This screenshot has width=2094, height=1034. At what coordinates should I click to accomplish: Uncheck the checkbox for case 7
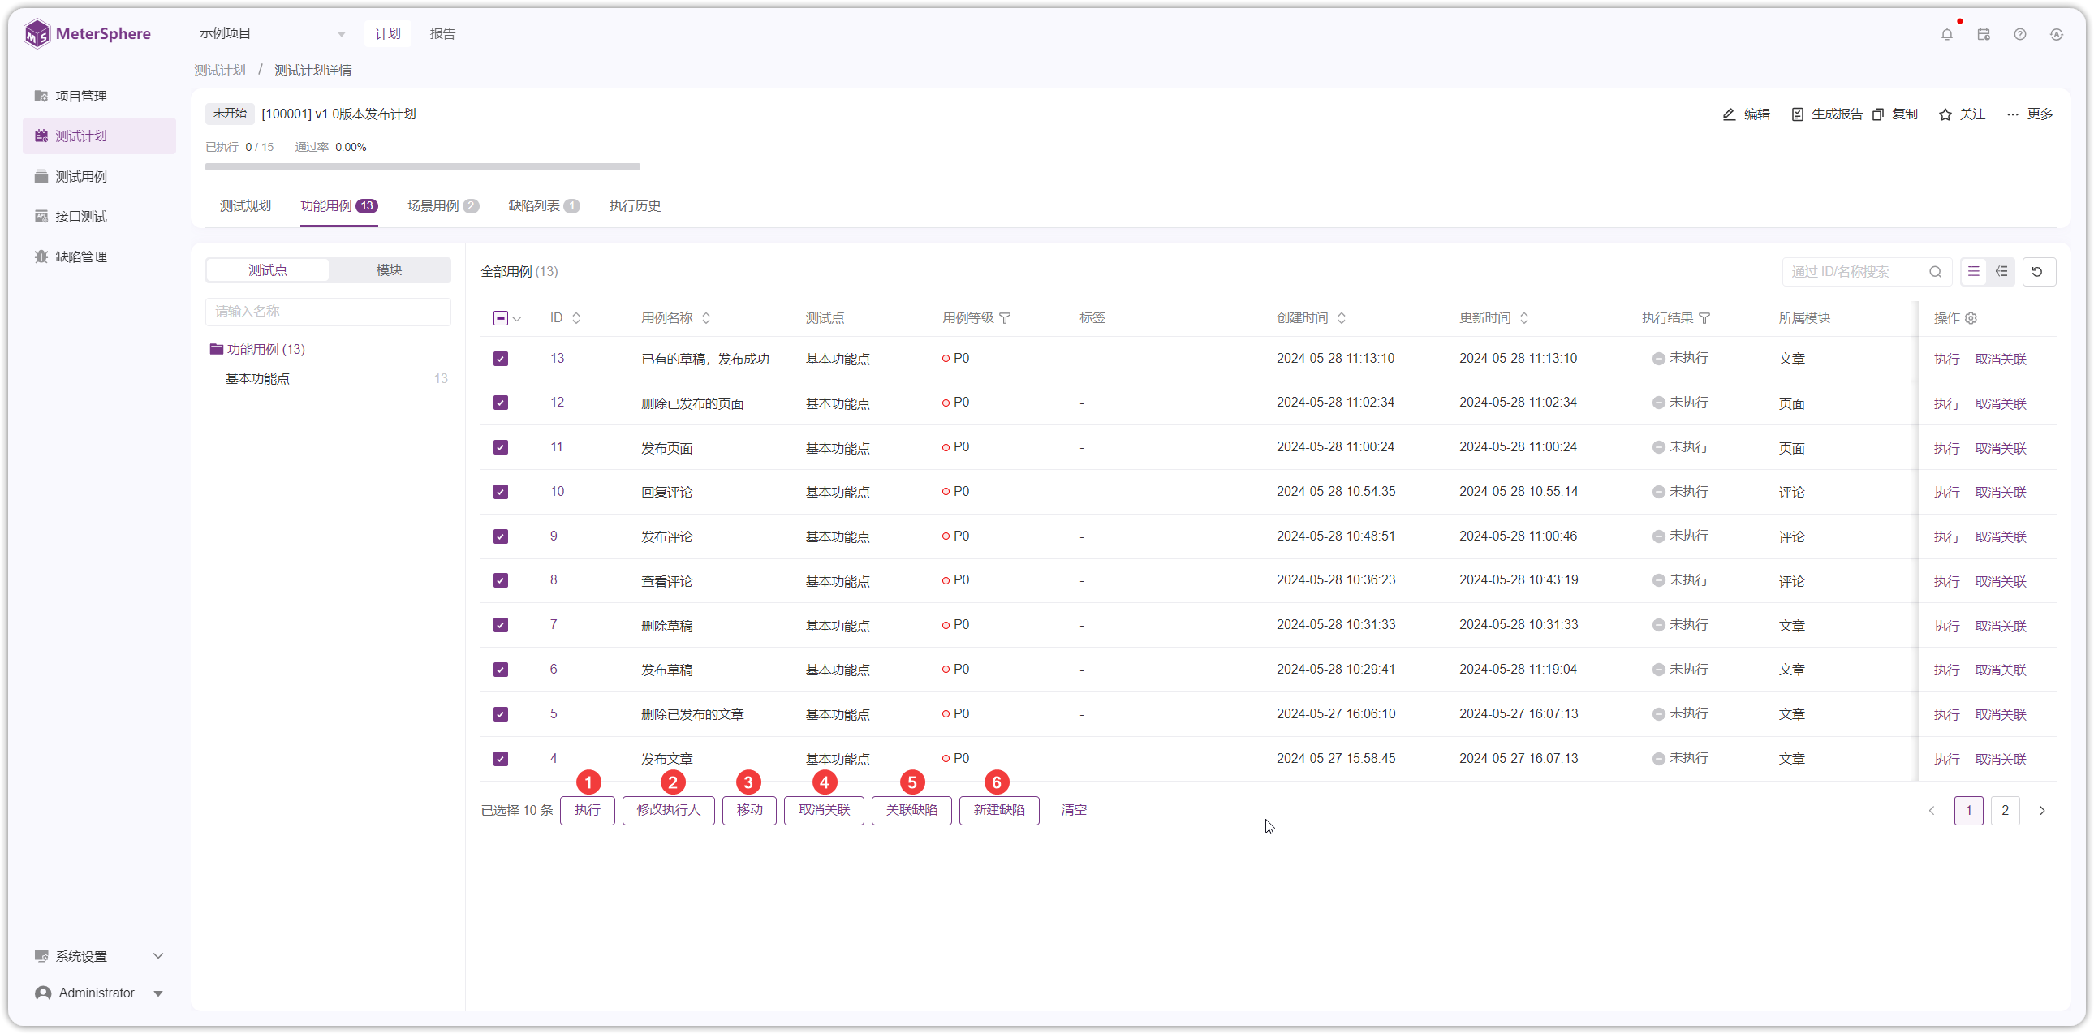(501, 625)
